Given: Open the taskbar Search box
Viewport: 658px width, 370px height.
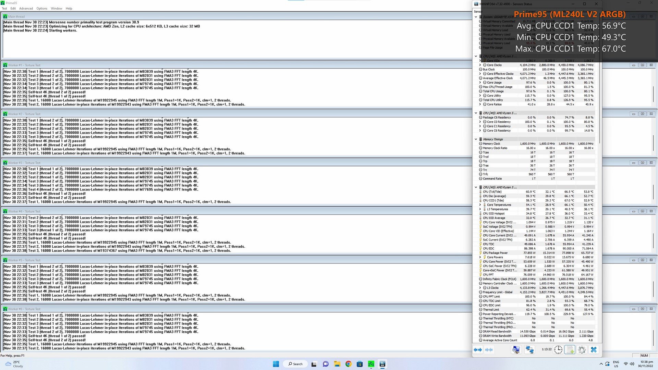Looking at the screenshot, I should [295, 364].
